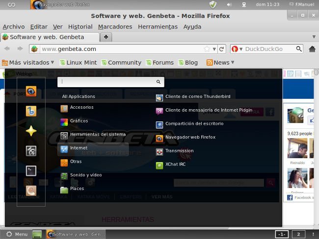Screen dimensions: 319x239
Task: Open Transmission torrent client
Action: click(175, 151)
